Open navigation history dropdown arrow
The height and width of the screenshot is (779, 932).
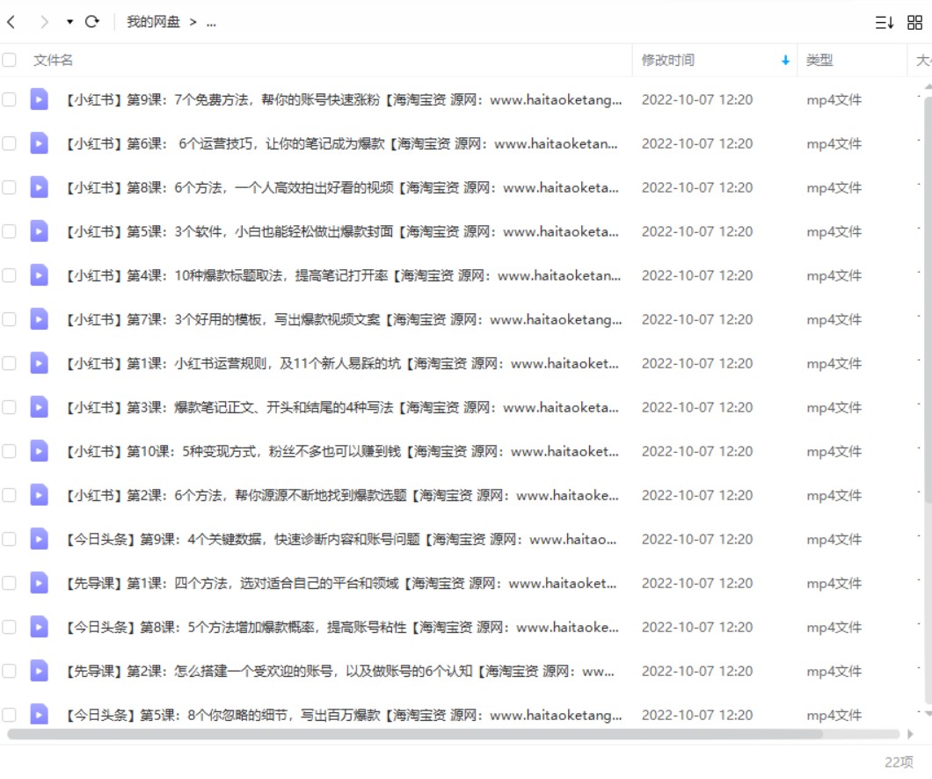click(x=69, y=22)
